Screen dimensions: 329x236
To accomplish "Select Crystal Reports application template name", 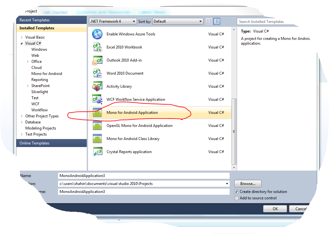I will point(129,152).
